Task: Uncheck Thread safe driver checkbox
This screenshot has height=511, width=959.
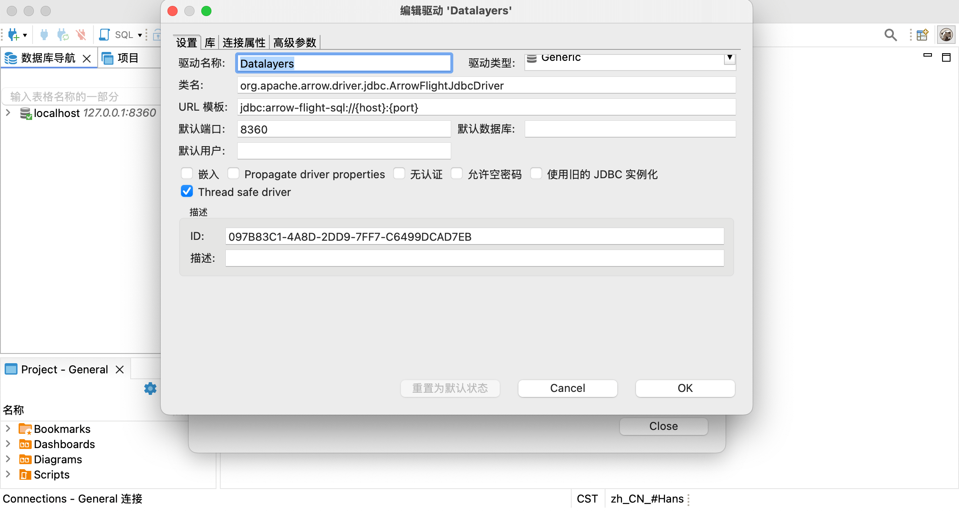Action: click(187, 191)
